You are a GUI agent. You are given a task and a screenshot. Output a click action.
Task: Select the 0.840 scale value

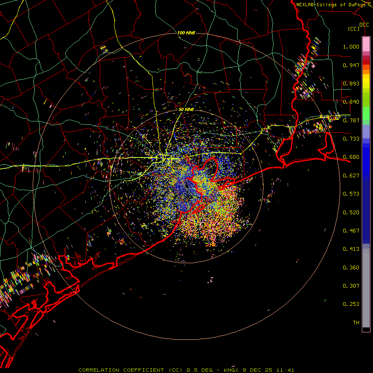point(351,102)
